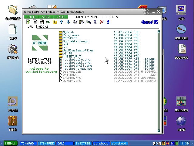The height and width of the screenshot is (146, 194).
Task: Toggle the En keyboard layout indicator
Action: coord(172,143)
